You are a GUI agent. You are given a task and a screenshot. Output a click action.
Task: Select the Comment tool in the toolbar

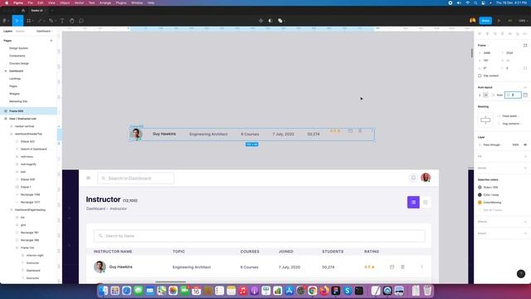tap(81, 21)
